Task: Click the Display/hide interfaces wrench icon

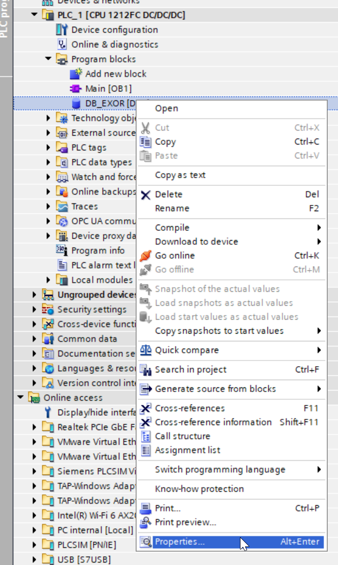Action: [x=48, y=412]
